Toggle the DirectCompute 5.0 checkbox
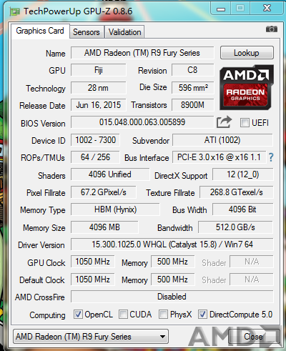This screenshot has height=351, width=286. coord(202,314)
